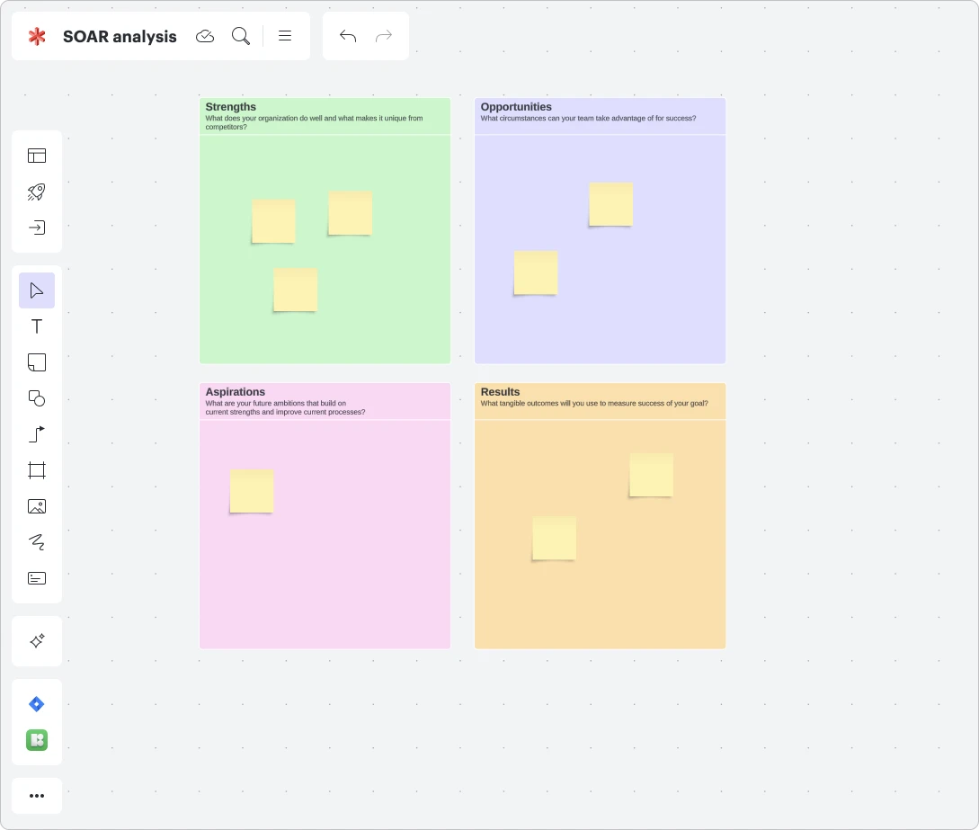The width and height of the screenshot is (979, 830).
Task: Select the Connector line tool
Action: click(x=37, y=434)
